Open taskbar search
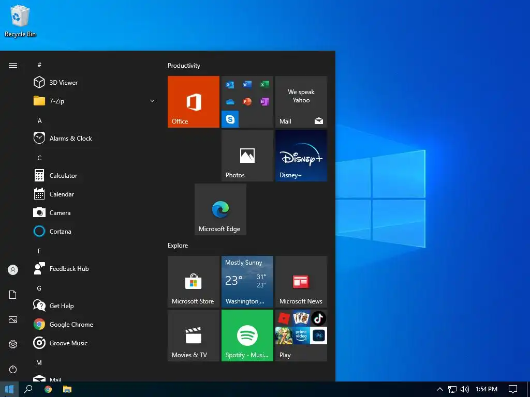The width and height of the screenshot is (530, 397). 28,389
